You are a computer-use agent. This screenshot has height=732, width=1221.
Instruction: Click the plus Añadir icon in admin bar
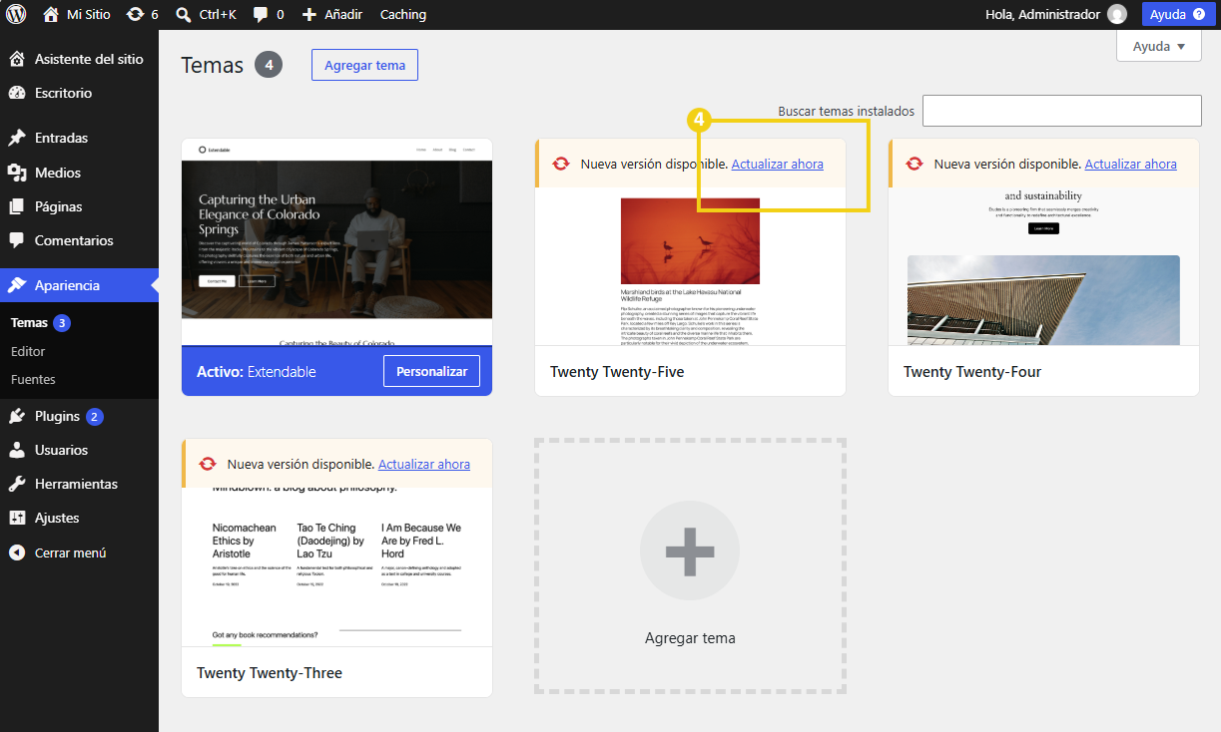[308, 14]
